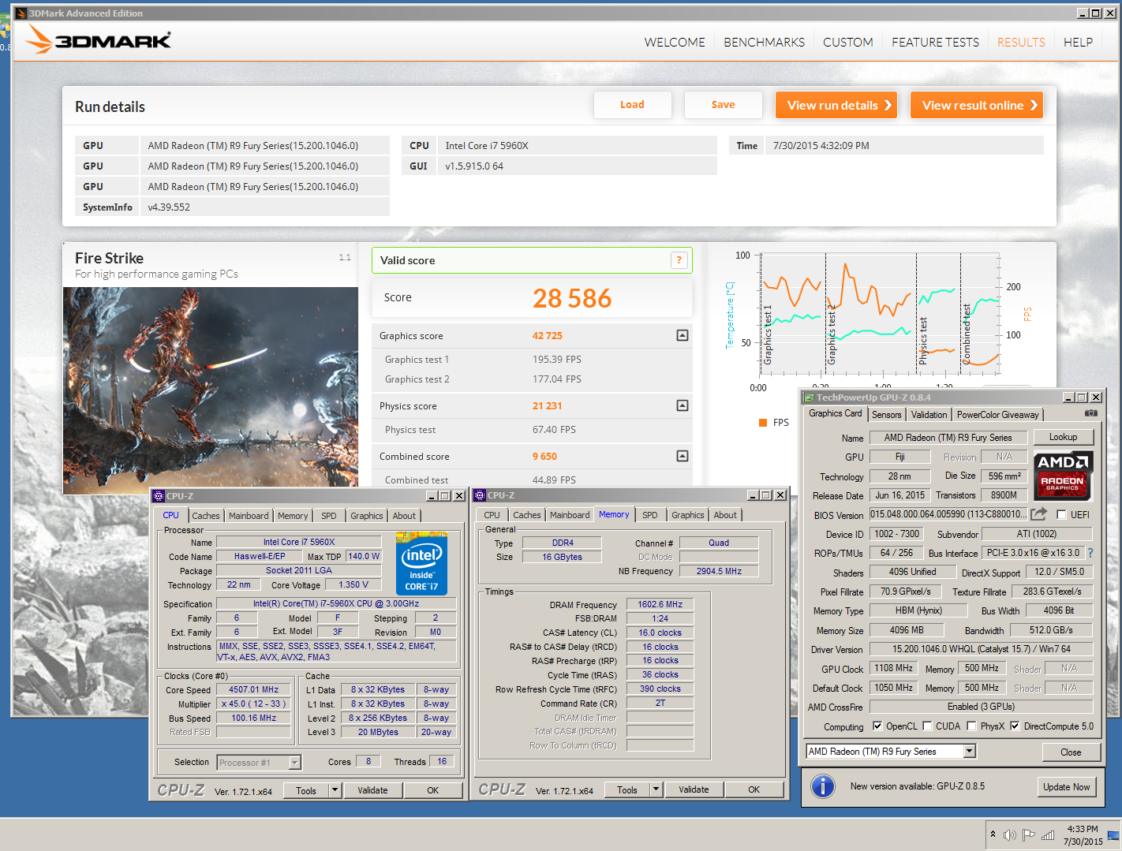Image resolution: width=1122 pixels, height=851 pixels.
Task: Open the Bus Interface question mark help
Action: [x=1090, y=553]
